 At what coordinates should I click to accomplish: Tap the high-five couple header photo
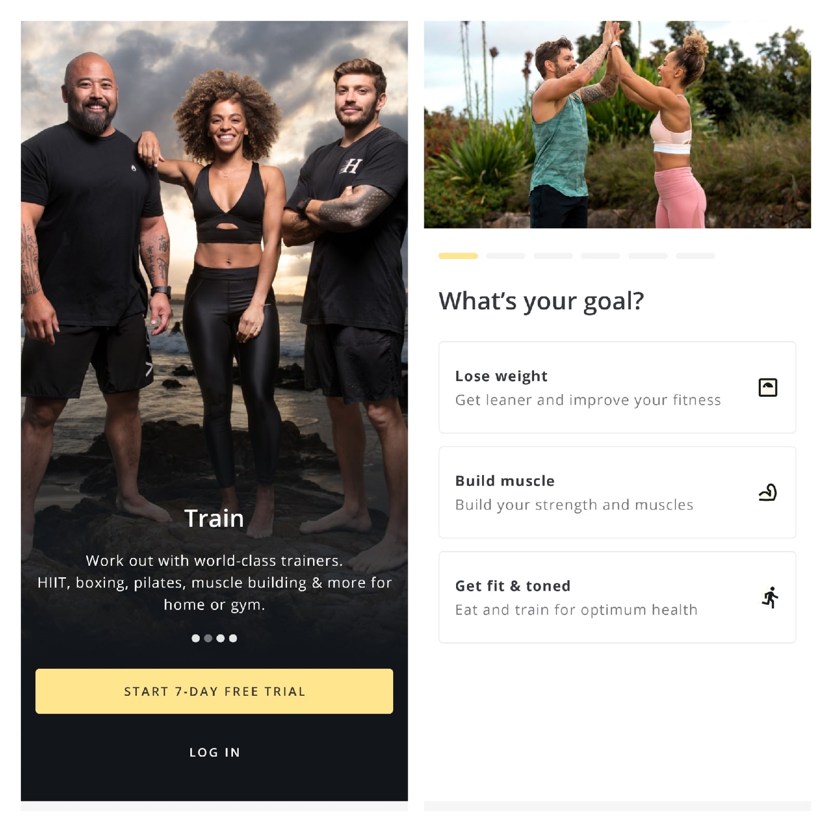617,124
